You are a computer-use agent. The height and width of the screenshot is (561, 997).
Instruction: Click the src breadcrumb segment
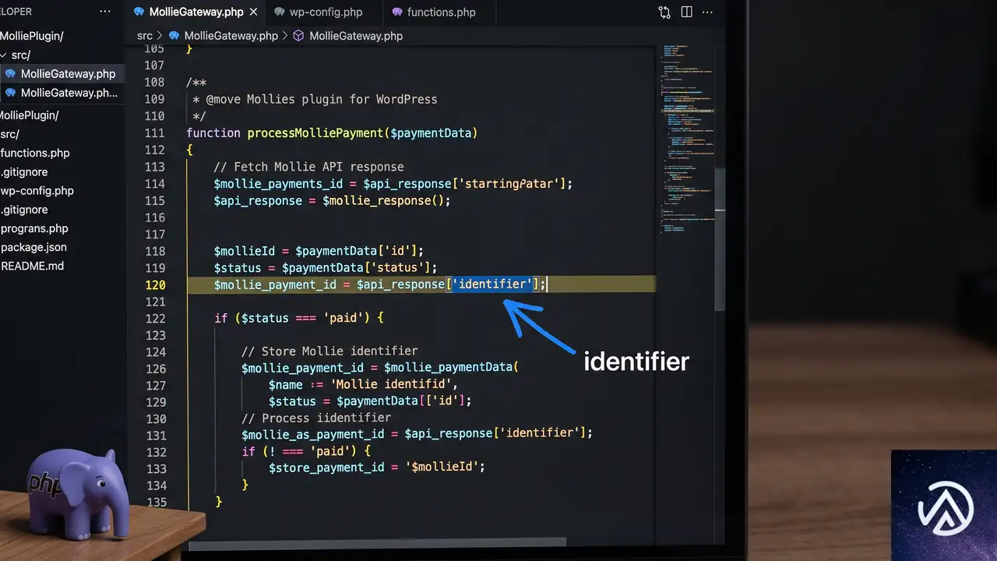[145, 36]
